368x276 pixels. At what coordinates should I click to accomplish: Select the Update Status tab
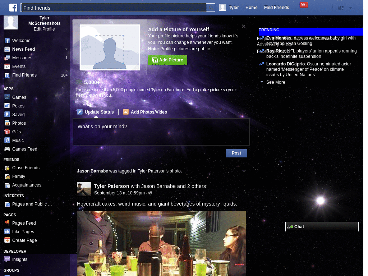point(95,112)
